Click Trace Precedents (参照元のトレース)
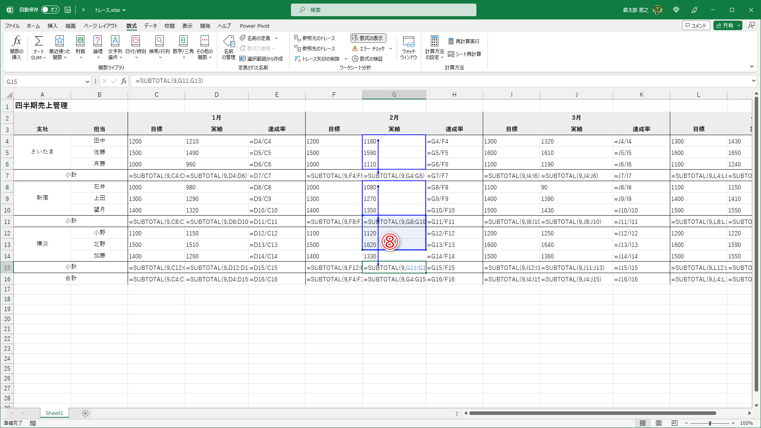Screen dimensions: 761x428 315,38
